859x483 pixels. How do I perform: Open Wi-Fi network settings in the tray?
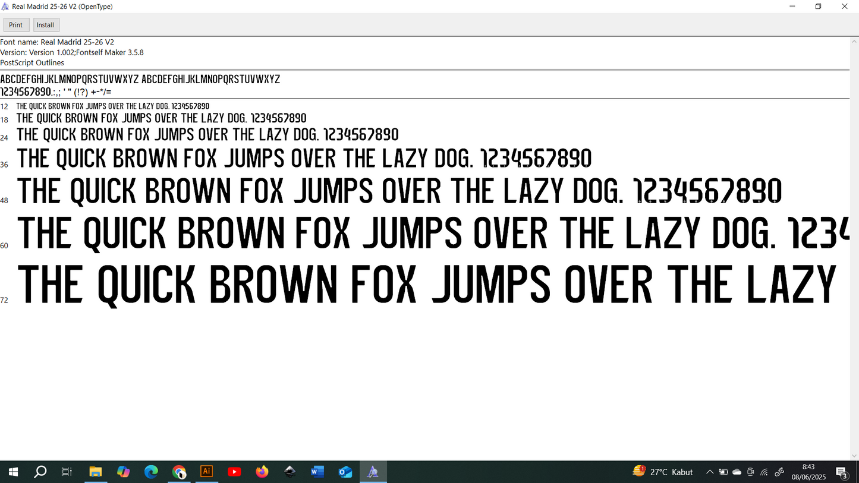point(764,472)
